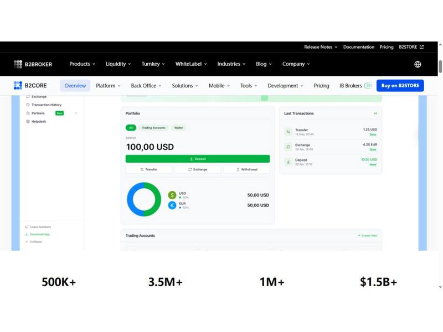443x332 pixels.
Task: Expand the Liquidity dropdown
Action: coord(118,64)
